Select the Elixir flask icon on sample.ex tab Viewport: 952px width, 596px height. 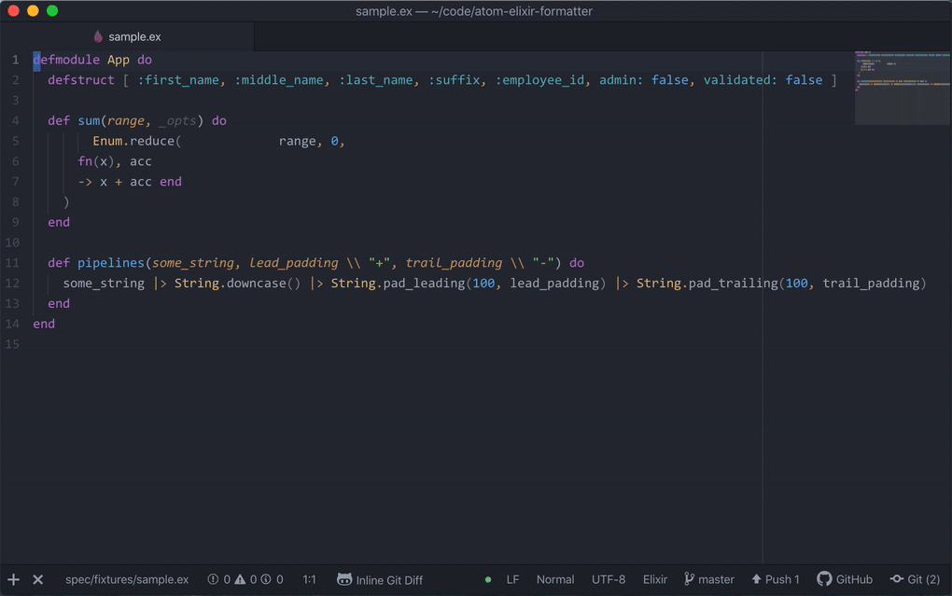tap(97, 35)
